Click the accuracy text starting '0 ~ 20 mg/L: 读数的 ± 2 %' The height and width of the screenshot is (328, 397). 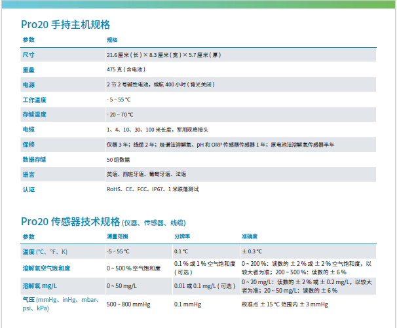pyautogui.click(x=307, y=286)
